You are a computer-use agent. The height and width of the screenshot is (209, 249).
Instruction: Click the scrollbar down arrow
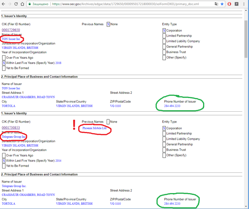246,206
